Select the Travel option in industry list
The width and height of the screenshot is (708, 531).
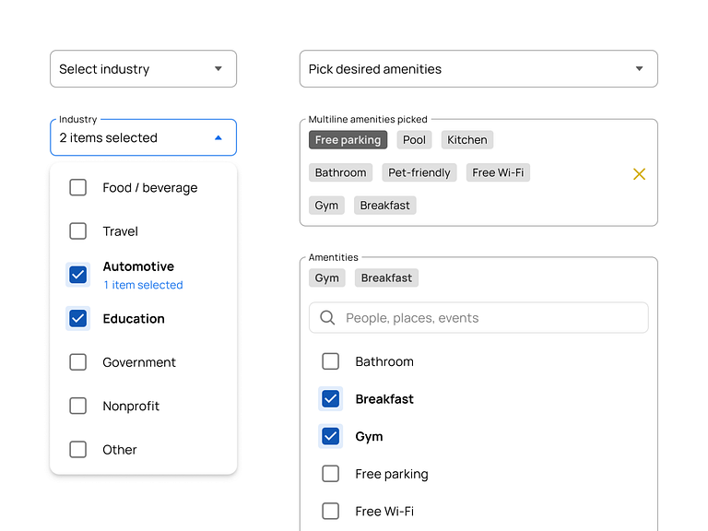click(121, 231)
